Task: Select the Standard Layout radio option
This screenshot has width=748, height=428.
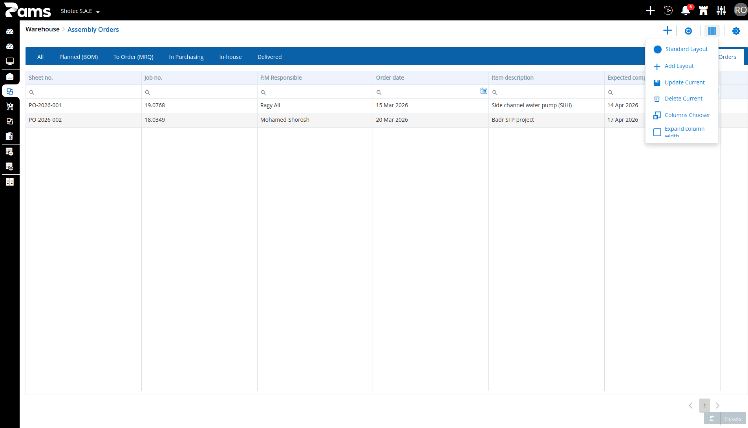Action: (x=658, y=49)
